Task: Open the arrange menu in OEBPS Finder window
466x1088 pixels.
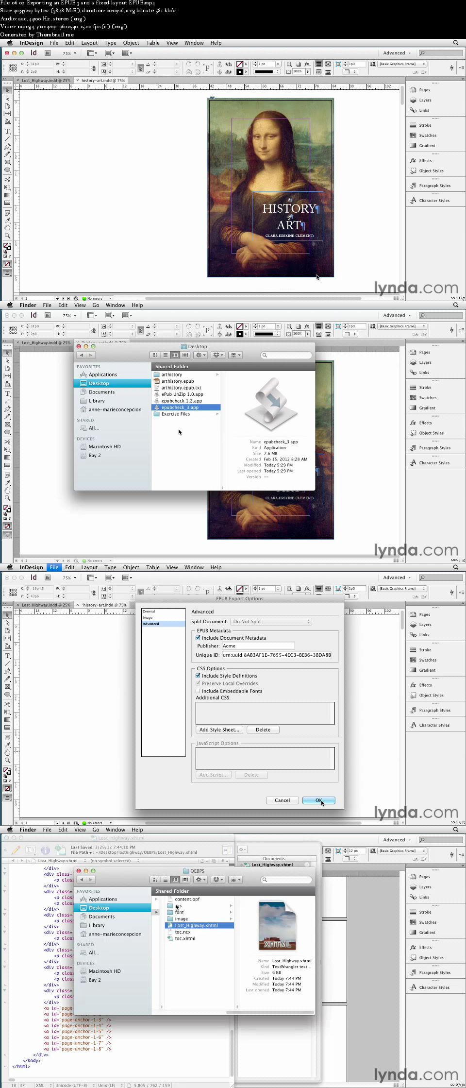Action: (x=235, y=880)
